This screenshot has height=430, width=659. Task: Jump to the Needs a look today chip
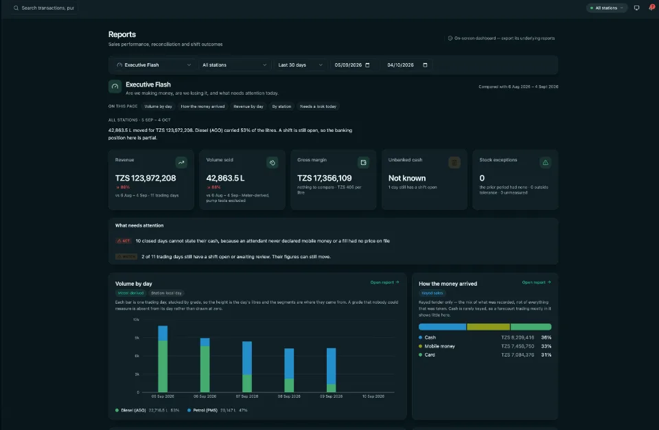click(318, 106)
